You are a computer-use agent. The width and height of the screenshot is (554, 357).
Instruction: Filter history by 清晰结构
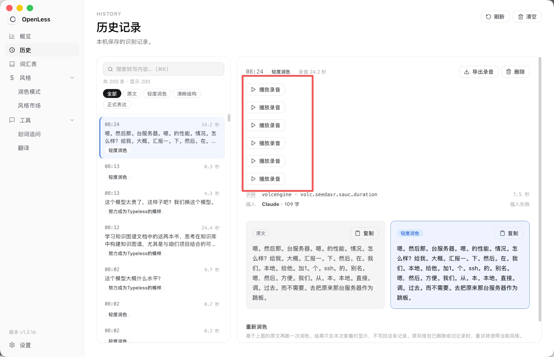point(187,94)
